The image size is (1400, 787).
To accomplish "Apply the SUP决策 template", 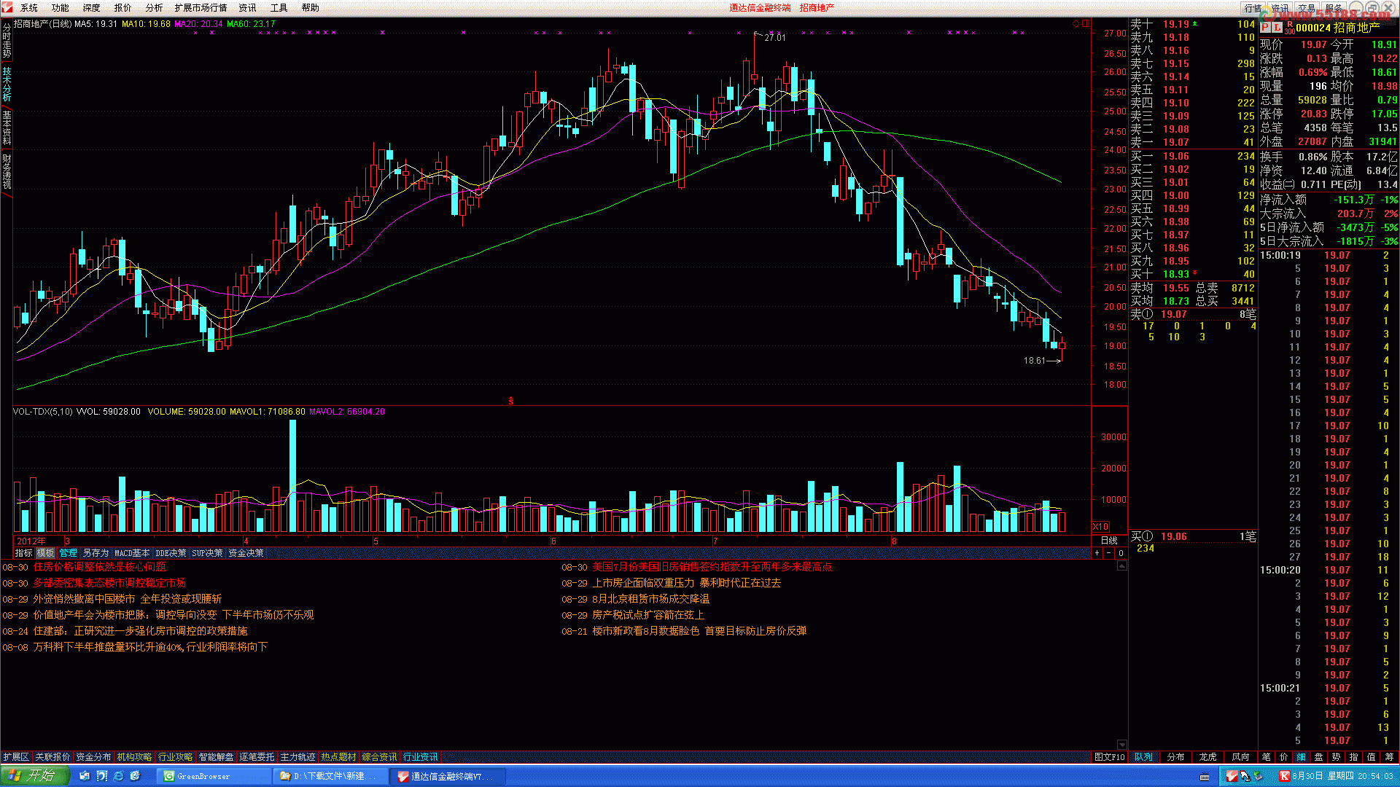I will click(208, 554).
